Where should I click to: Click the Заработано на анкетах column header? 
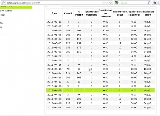(134, 13)
